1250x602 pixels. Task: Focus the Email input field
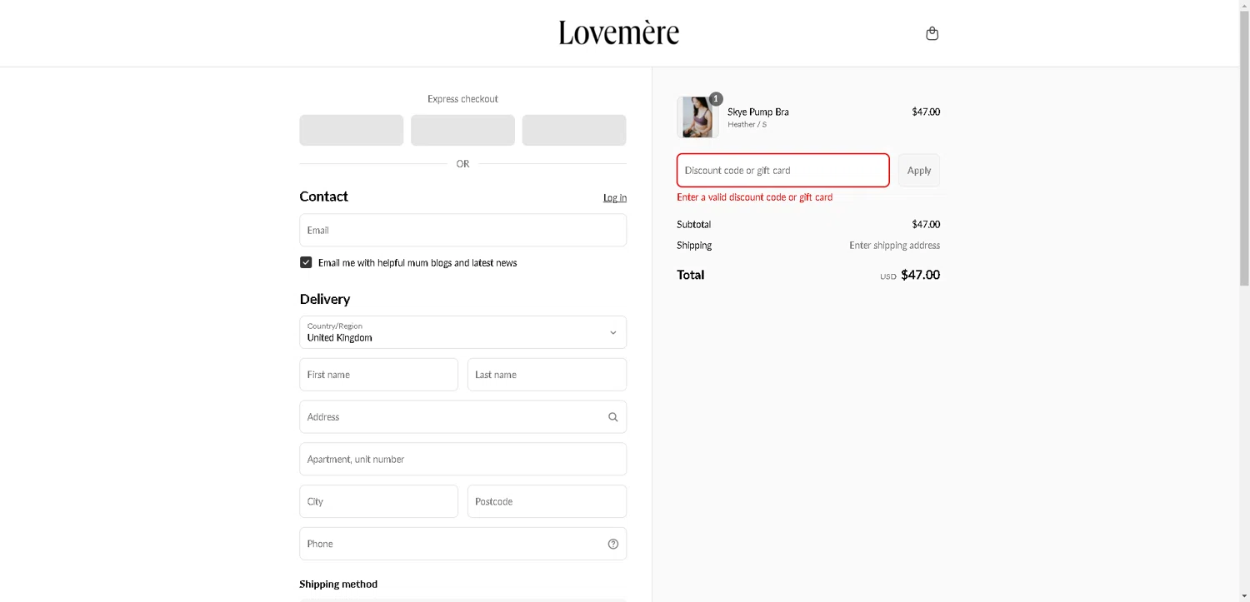click(462, 230)
